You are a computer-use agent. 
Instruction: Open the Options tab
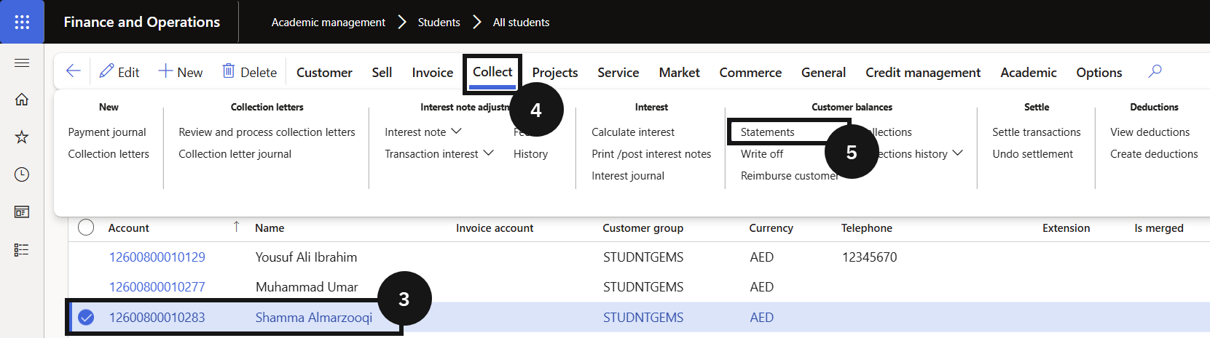[x=1099, y=73]
